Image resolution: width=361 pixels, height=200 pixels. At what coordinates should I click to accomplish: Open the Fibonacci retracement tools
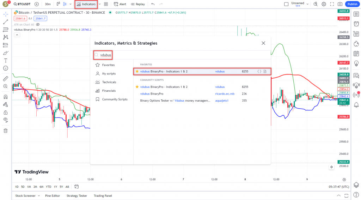tap(6, 30)
